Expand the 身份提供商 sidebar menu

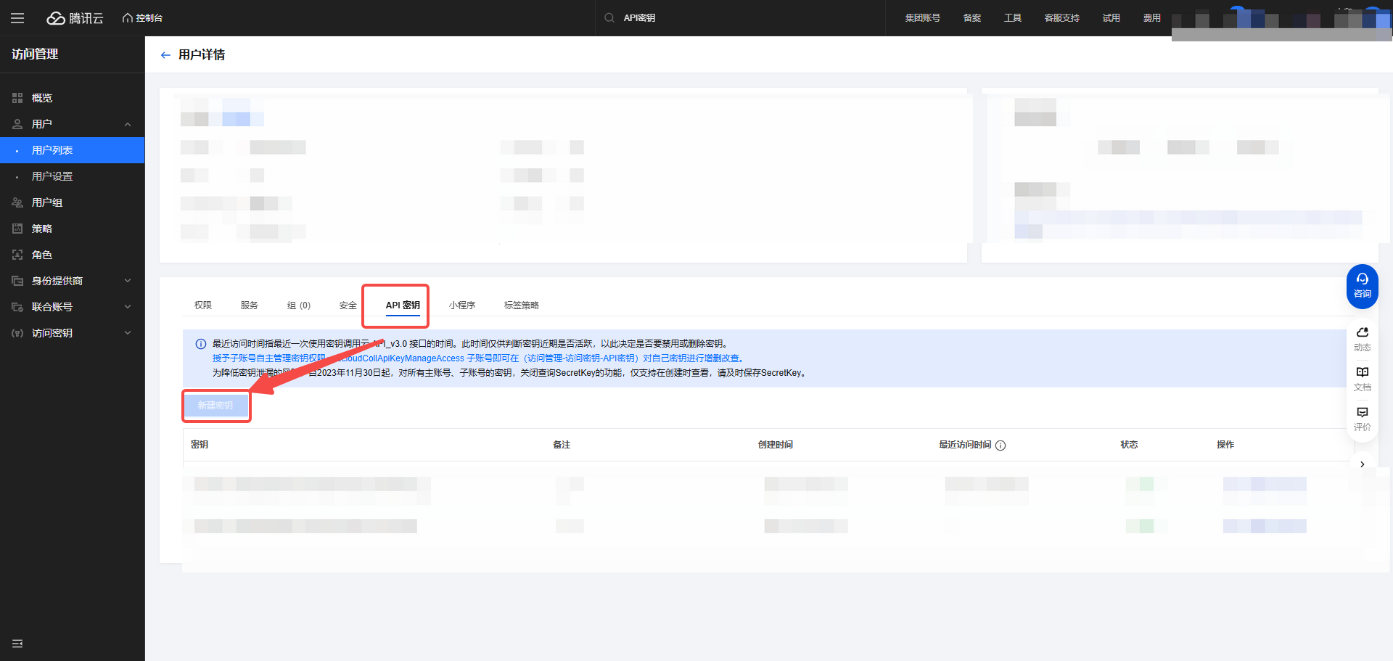tap(128, 281)
